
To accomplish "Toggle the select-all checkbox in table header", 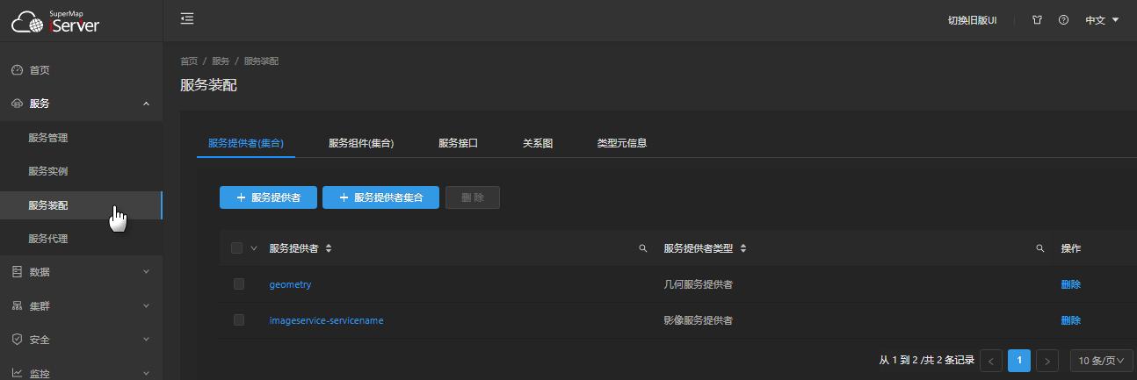I will [236, 248].
